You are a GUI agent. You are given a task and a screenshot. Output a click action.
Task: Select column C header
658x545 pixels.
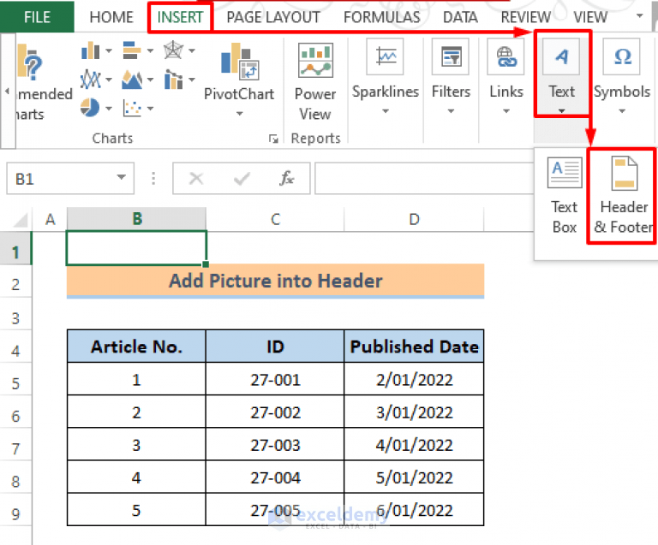tap(275, 219)
